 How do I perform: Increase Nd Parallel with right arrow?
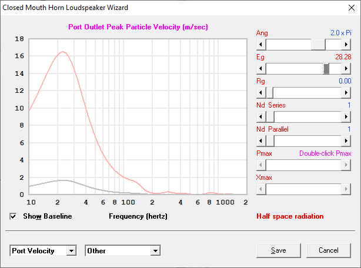346,141
